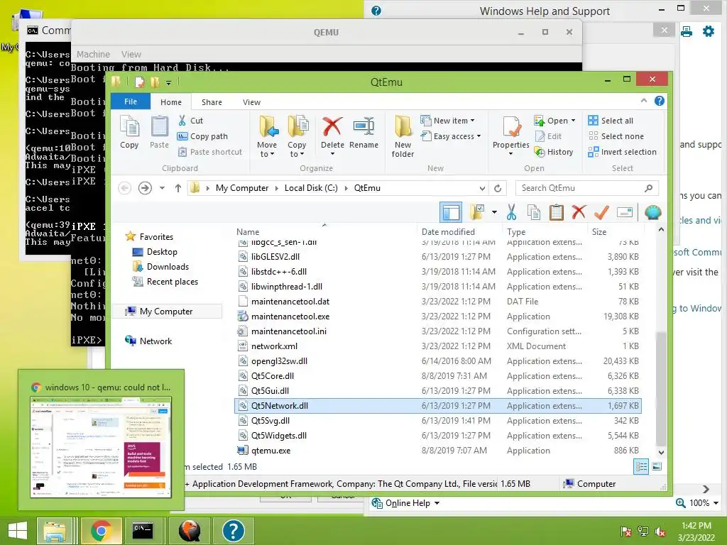The height and width of the screenshot is (545, 727).
Task: Click the Paste clipboard icon
Action: click(159, 132)
